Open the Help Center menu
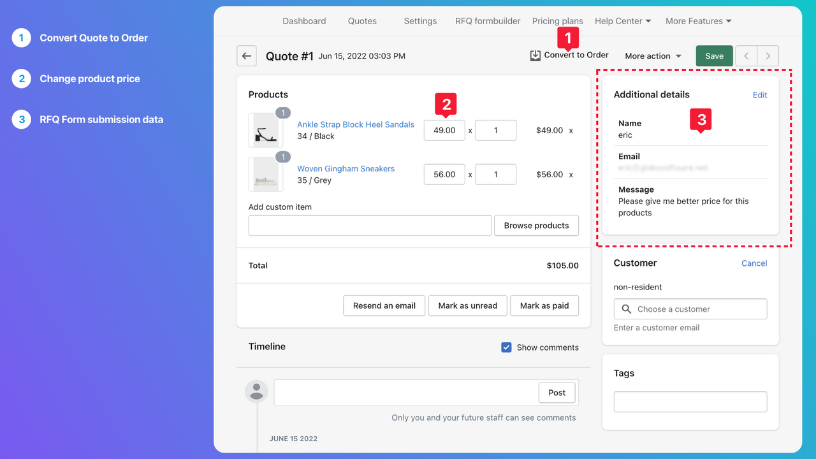 [622, 21]
